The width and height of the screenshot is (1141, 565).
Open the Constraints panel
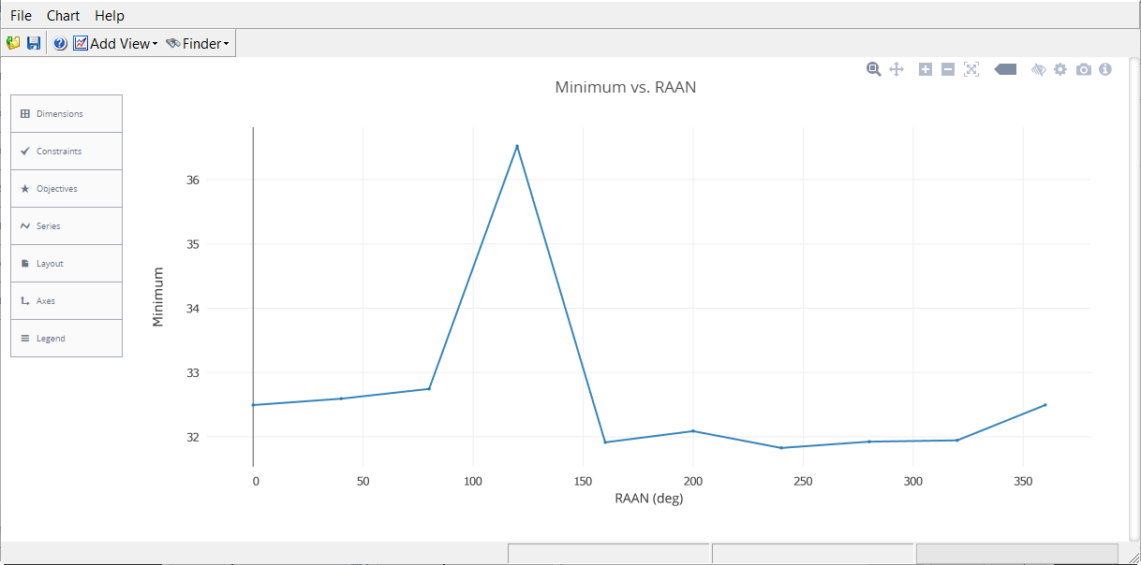click(x=67, y=152)
